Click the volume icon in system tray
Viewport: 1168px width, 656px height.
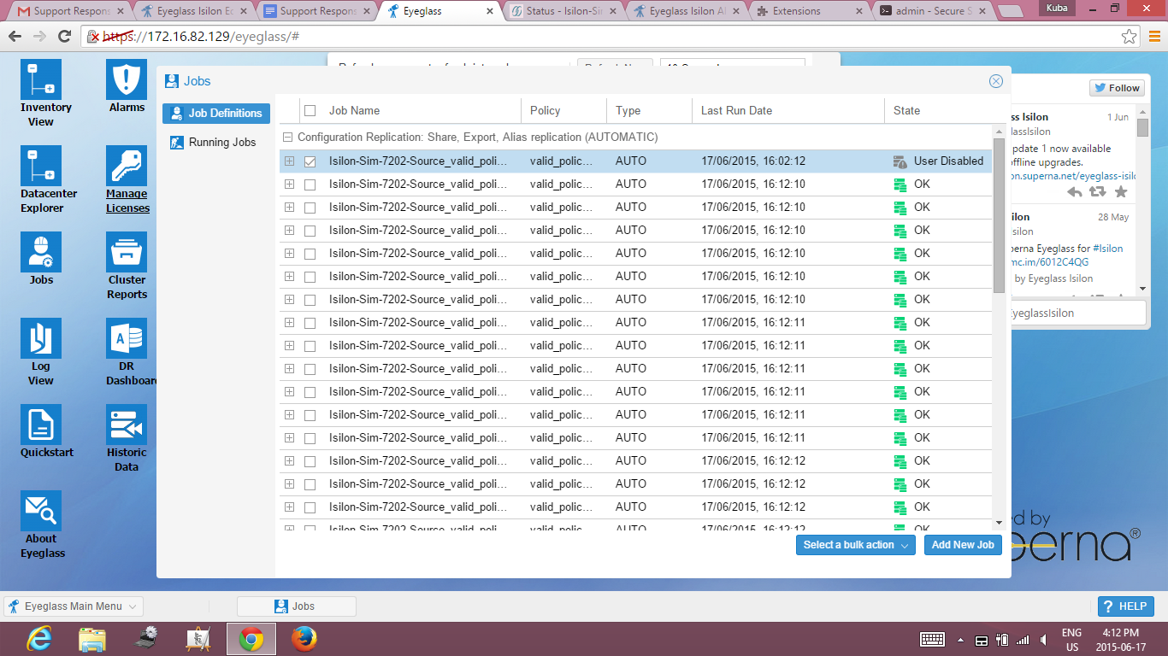click(1046, 640)
